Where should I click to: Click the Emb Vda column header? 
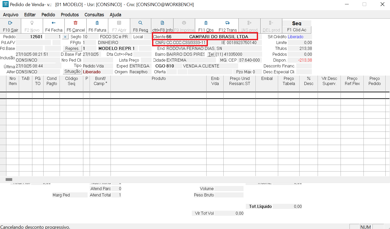point(215,83)
